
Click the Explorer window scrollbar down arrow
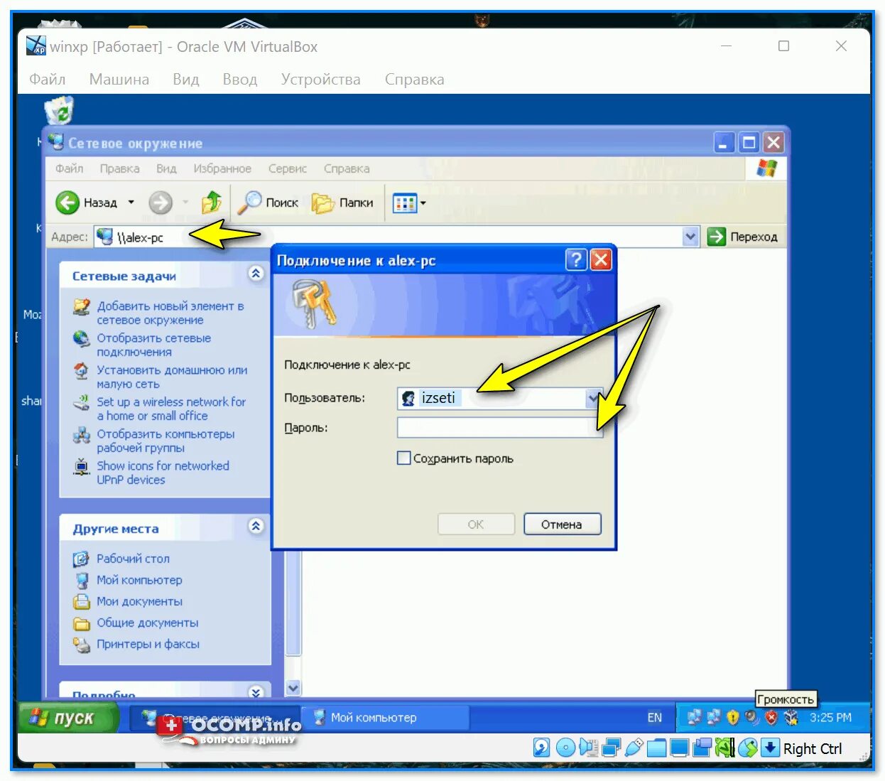coord(293,688)
